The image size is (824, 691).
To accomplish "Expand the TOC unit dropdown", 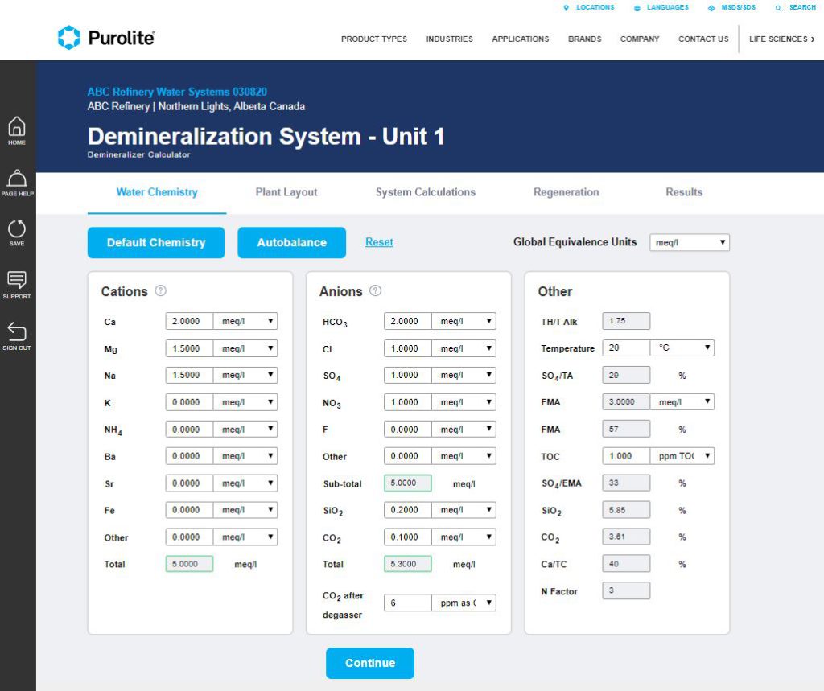I will (x=682, y=456).
